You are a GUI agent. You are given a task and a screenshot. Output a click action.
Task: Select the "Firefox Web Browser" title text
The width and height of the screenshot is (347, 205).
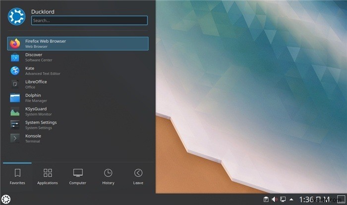click(x=46, y=41)
